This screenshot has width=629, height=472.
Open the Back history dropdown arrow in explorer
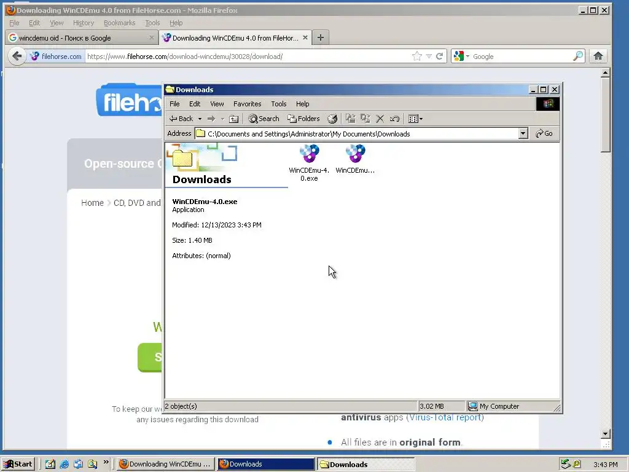200,119
